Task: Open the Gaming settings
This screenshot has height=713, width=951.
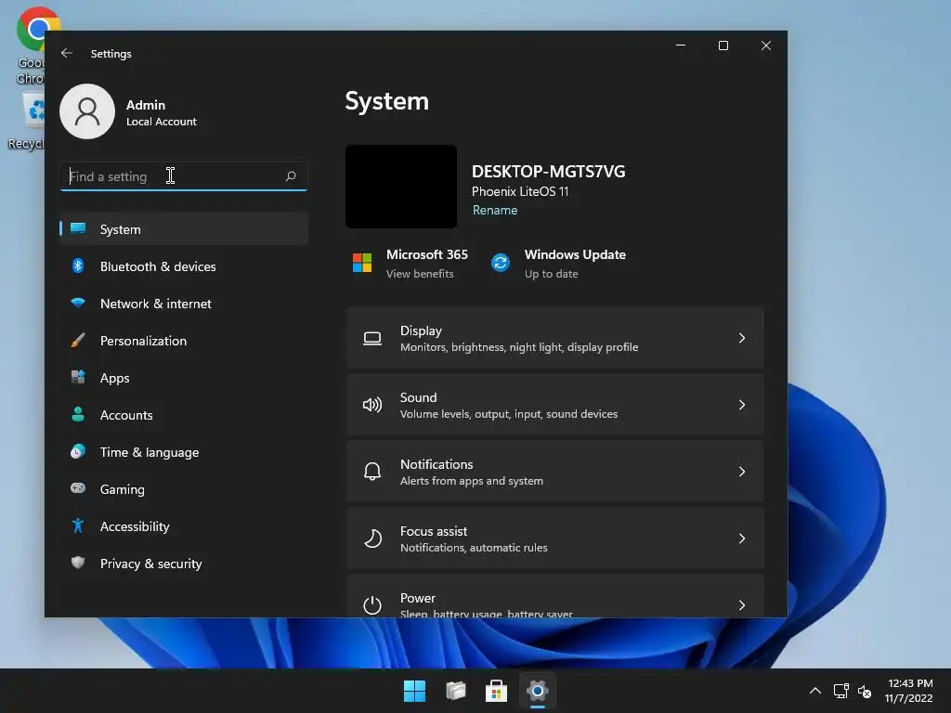Action: click(x=184, y=488)
